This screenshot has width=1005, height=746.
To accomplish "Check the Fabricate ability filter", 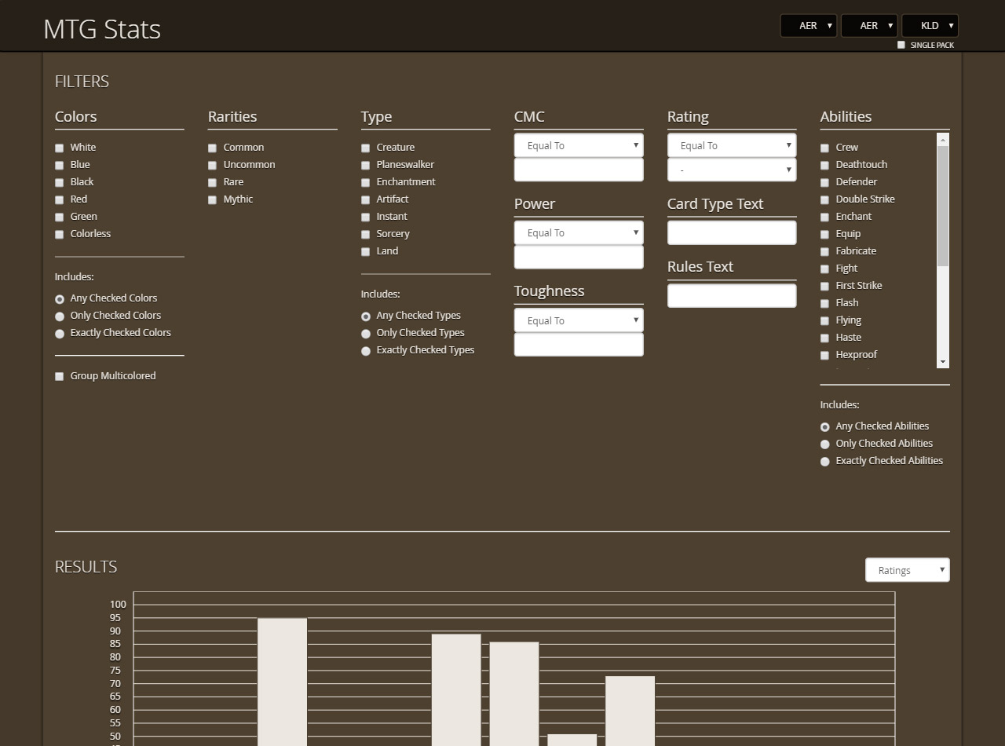I will click(x=825, y=251).
